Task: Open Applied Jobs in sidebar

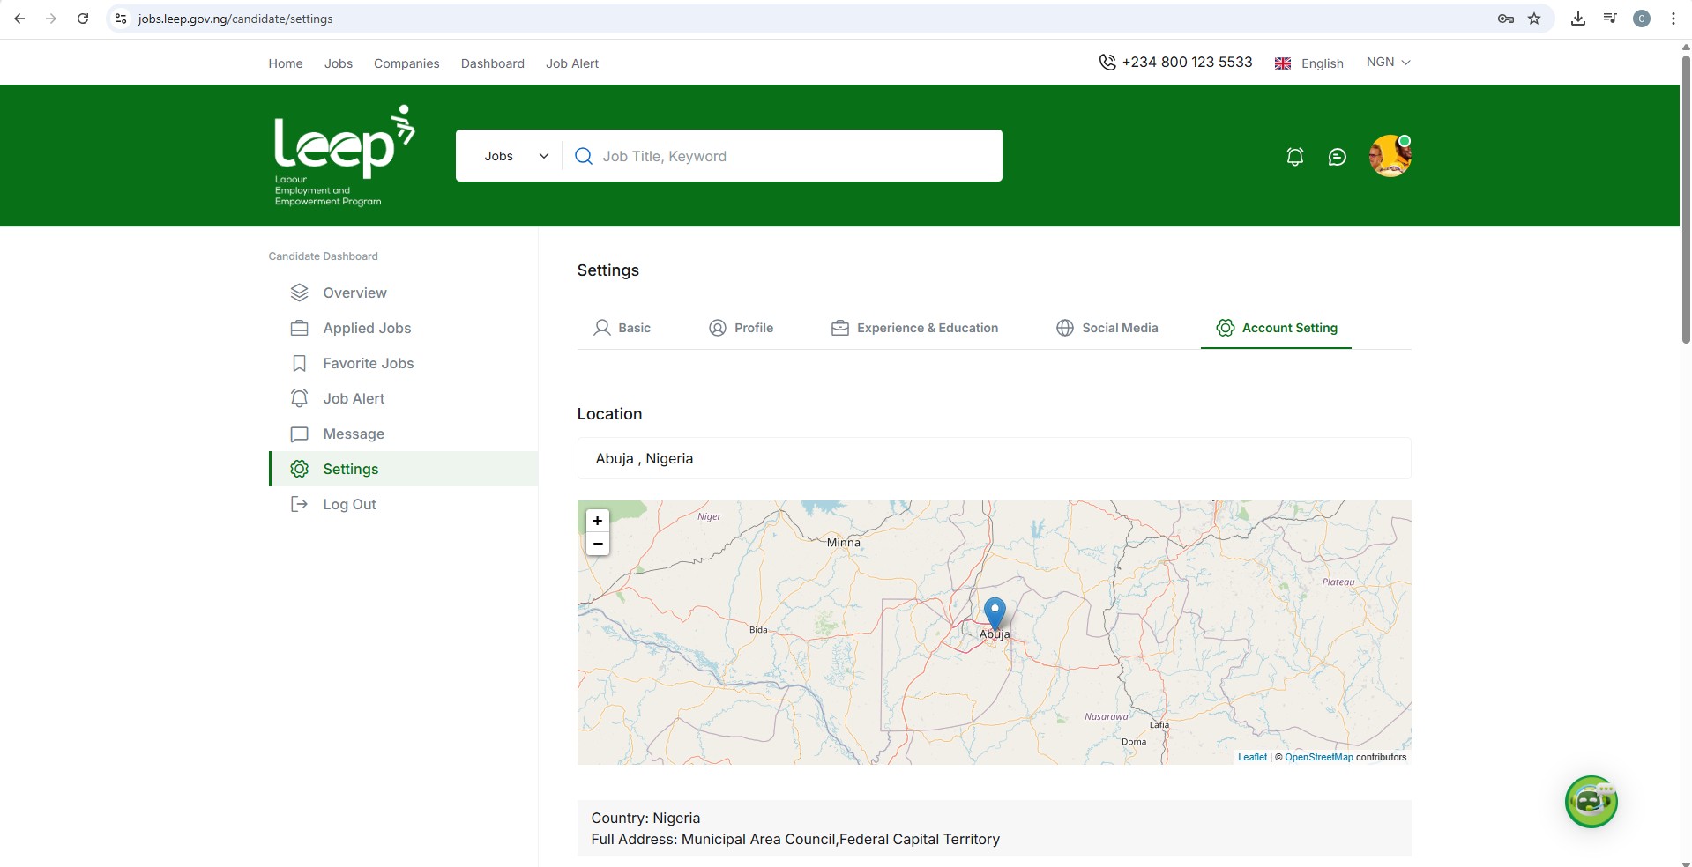Action: (367, 328)
